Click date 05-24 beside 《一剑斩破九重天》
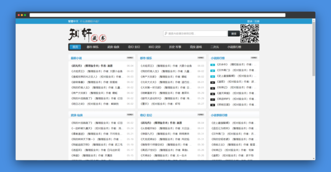 [x=130, y=129]
